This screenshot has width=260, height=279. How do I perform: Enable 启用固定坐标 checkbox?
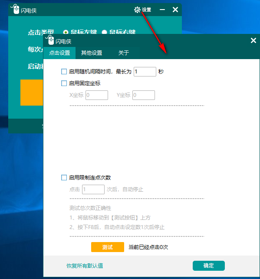64,83
